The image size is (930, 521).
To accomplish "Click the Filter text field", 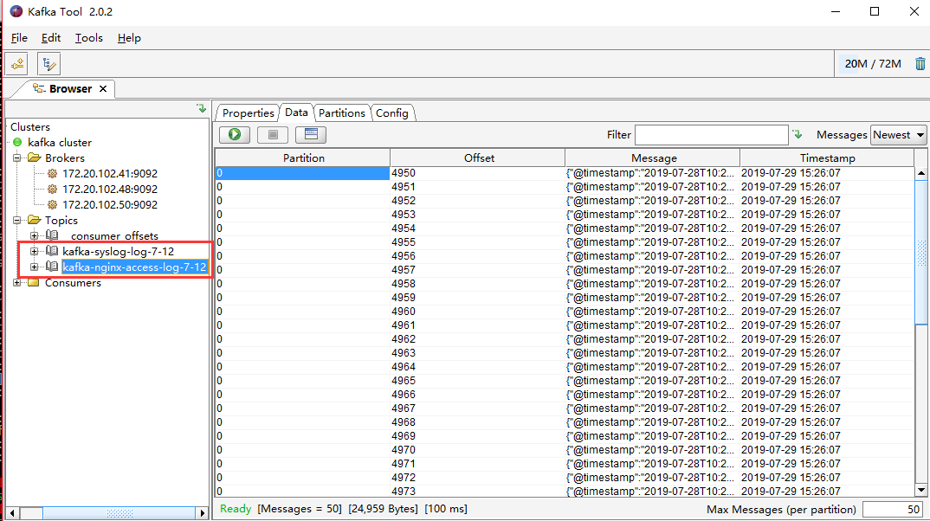I will [710, 135].
